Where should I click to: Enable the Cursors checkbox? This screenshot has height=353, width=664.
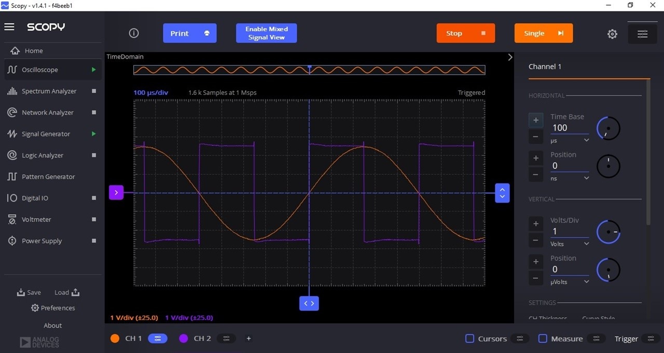click(469, 338)
